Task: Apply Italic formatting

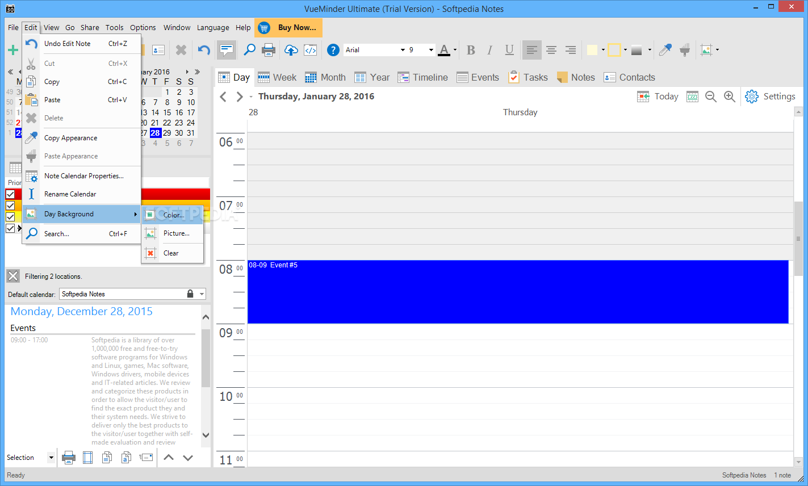Action: [490, 50]
